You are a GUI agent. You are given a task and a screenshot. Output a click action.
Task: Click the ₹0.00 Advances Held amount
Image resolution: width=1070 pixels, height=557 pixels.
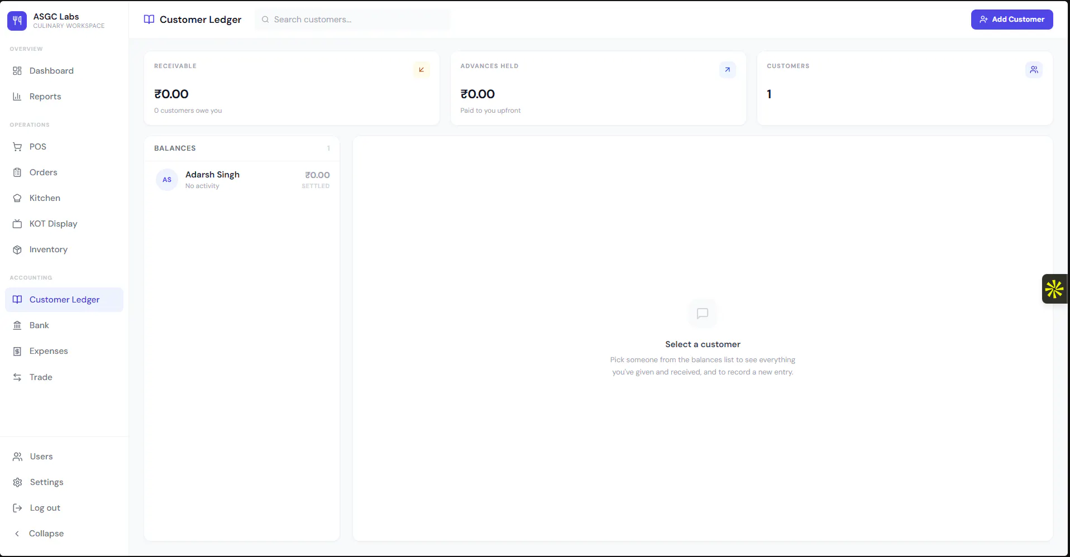pos(477,94)
